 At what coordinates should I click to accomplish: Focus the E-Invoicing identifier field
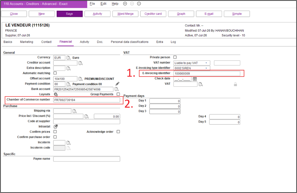(207, 73)
